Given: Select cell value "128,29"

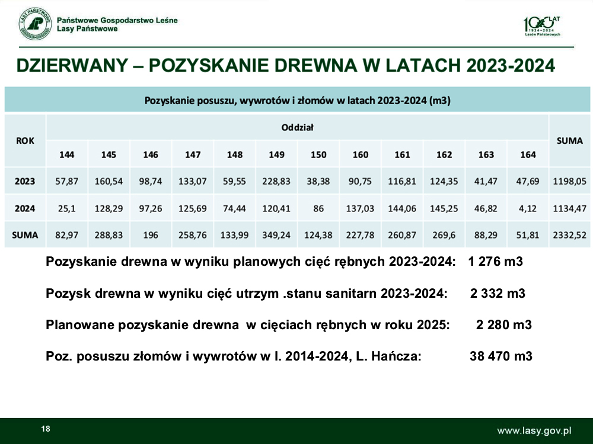Looking at the screenshot, I should tap(109, 209).
